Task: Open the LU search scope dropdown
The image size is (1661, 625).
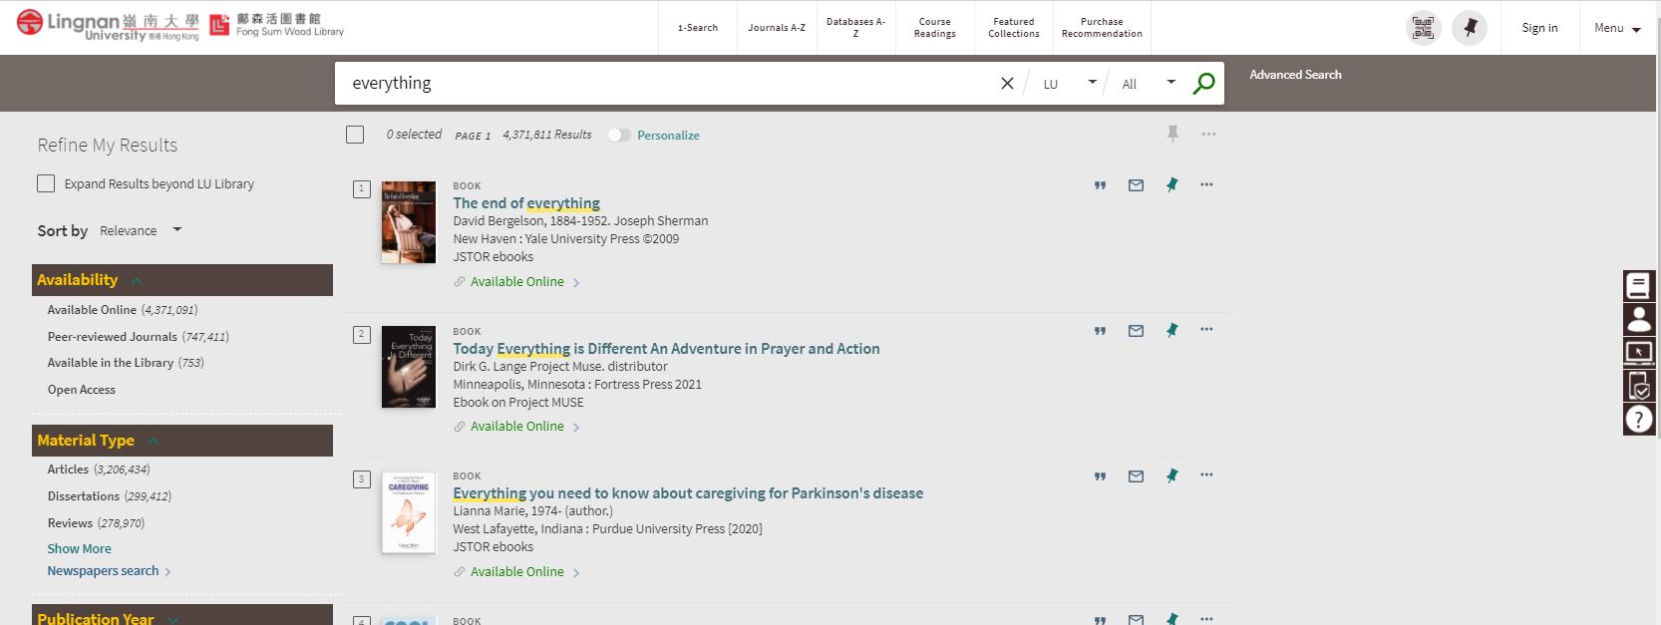Action: 1070,84
